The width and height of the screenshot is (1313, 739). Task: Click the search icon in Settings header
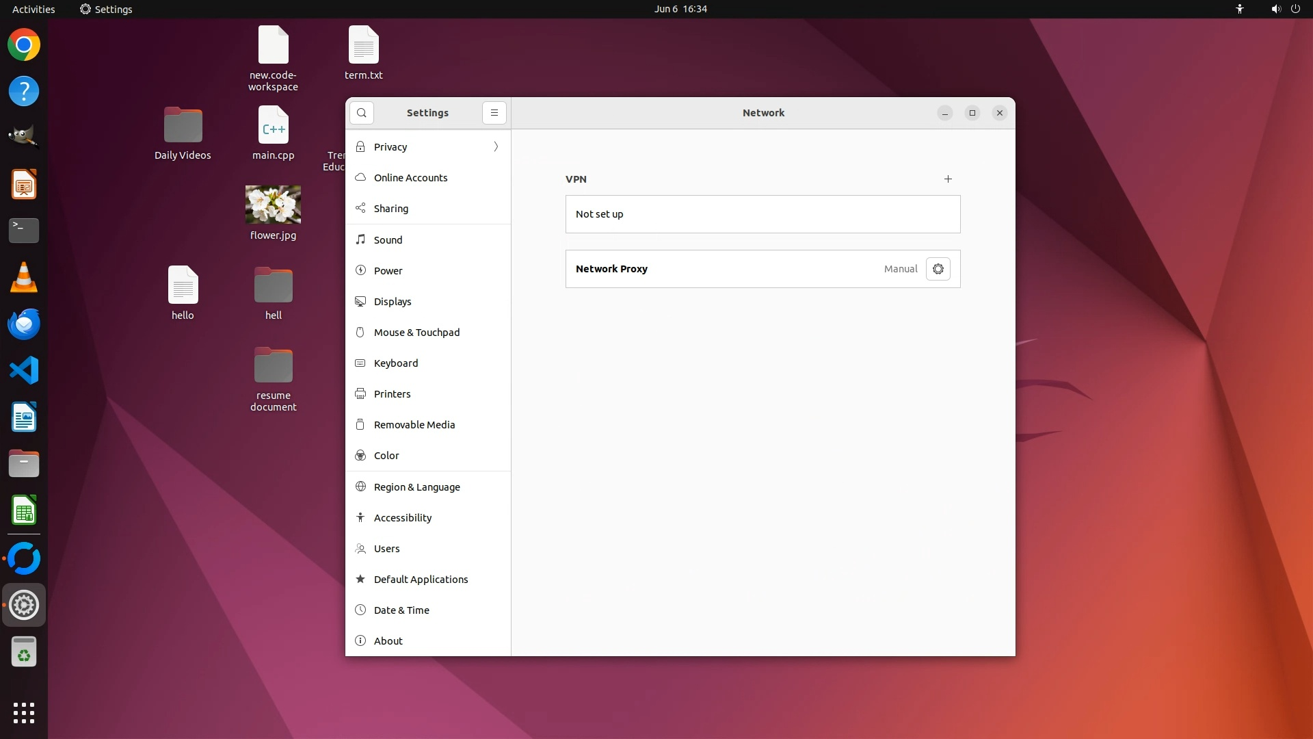pos(362,113)
